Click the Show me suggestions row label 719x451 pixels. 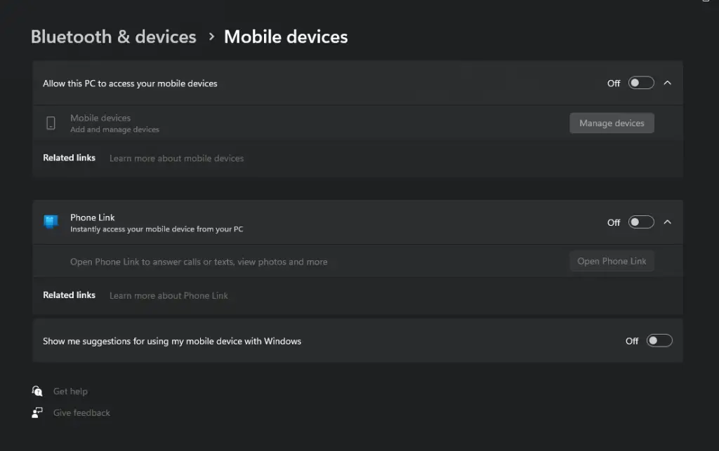[x=172, y=342]
